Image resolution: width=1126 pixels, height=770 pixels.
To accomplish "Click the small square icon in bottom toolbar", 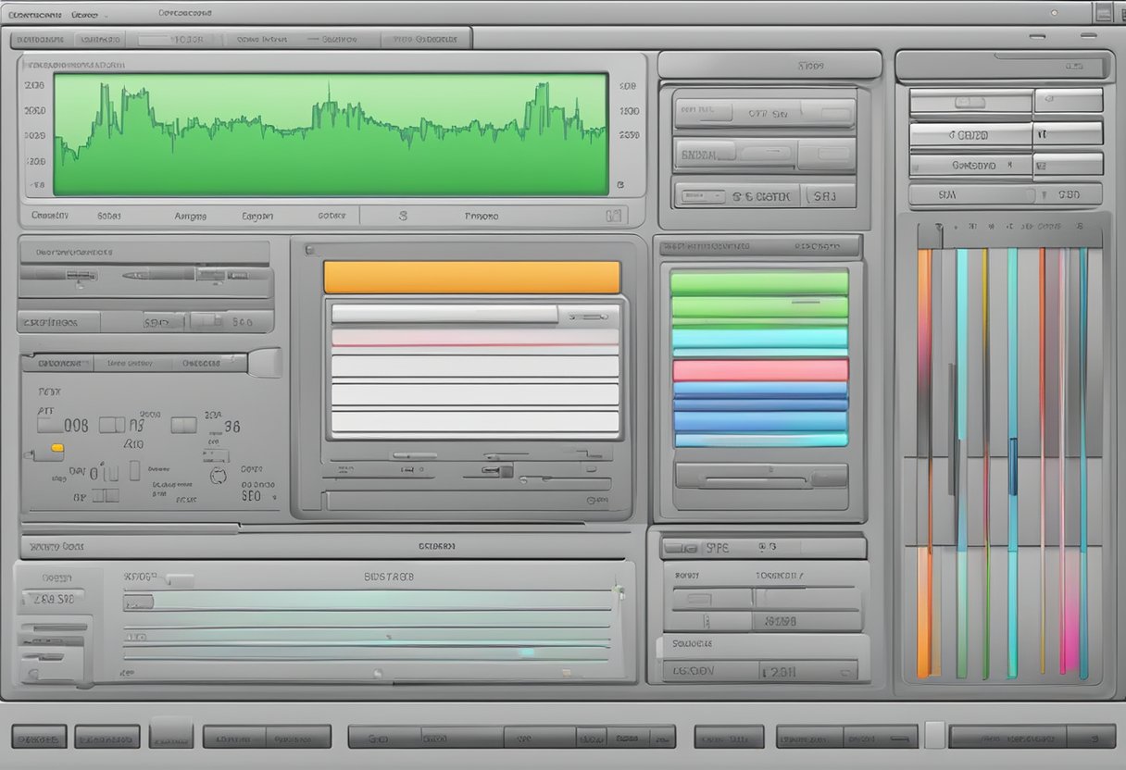I will point(934,736).
